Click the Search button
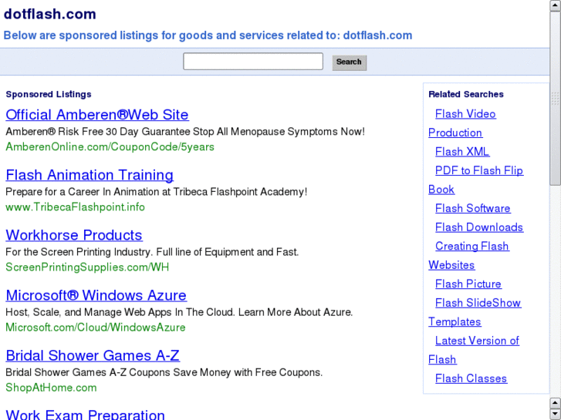 click(350, 62)
